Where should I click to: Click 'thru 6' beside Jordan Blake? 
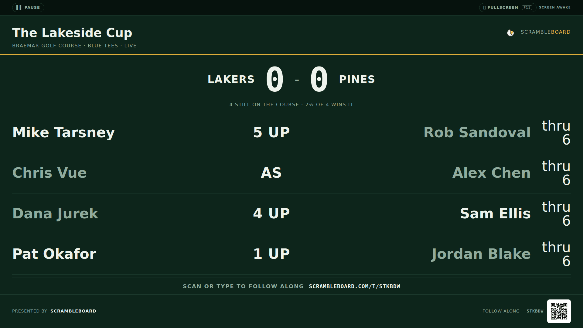click(556, 254)
